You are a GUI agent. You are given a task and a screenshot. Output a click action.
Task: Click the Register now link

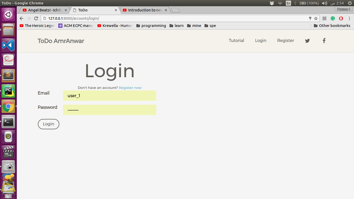tap(130, 88)
